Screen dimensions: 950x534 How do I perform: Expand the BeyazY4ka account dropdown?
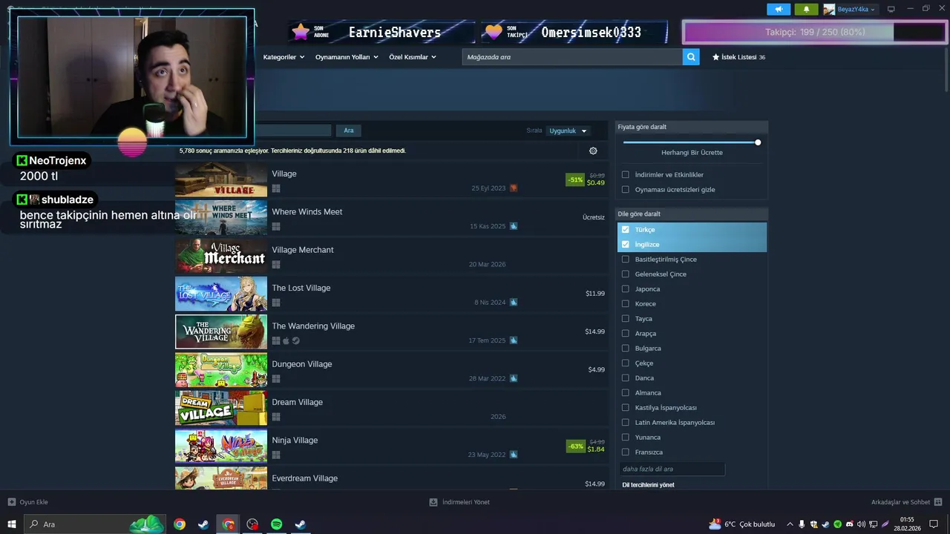click(x=857, y=10)
